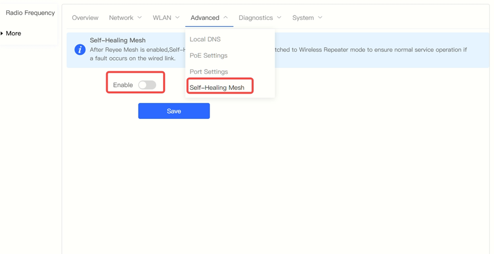Click the Enable label text
Screen dimensions: 494x254
(x=123, y=85)
